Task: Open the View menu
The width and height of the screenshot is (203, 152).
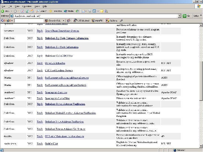Action: (x=17, y=6)
